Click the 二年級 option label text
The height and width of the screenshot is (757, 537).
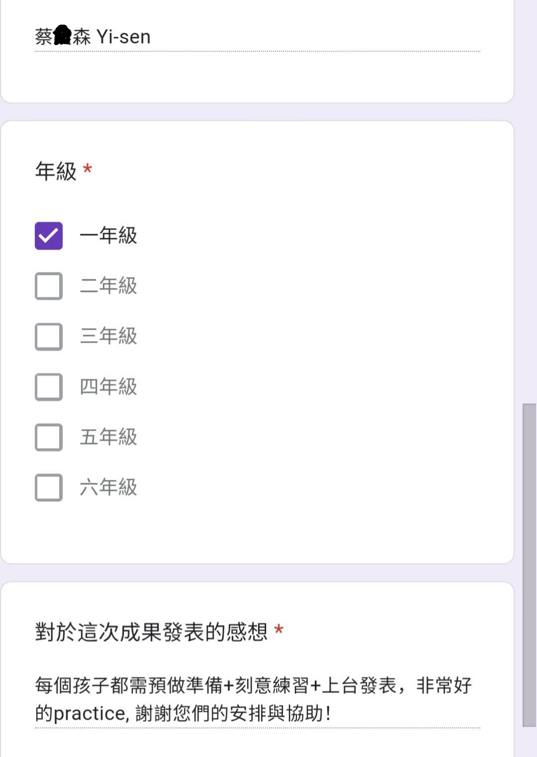coord(108,286)
